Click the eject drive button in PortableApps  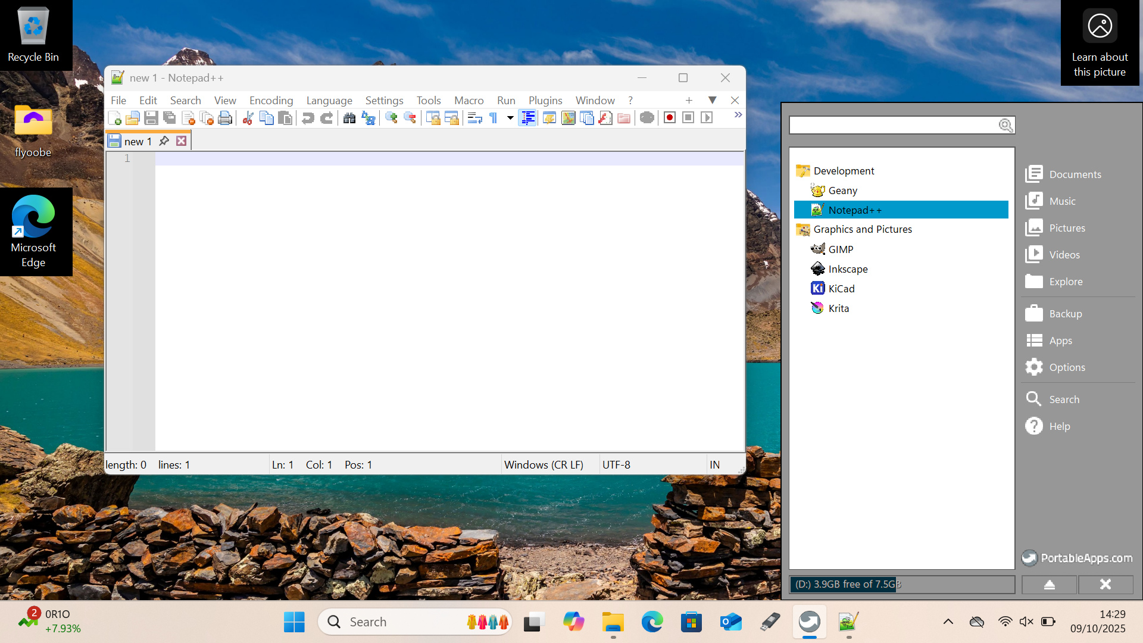1049,585
